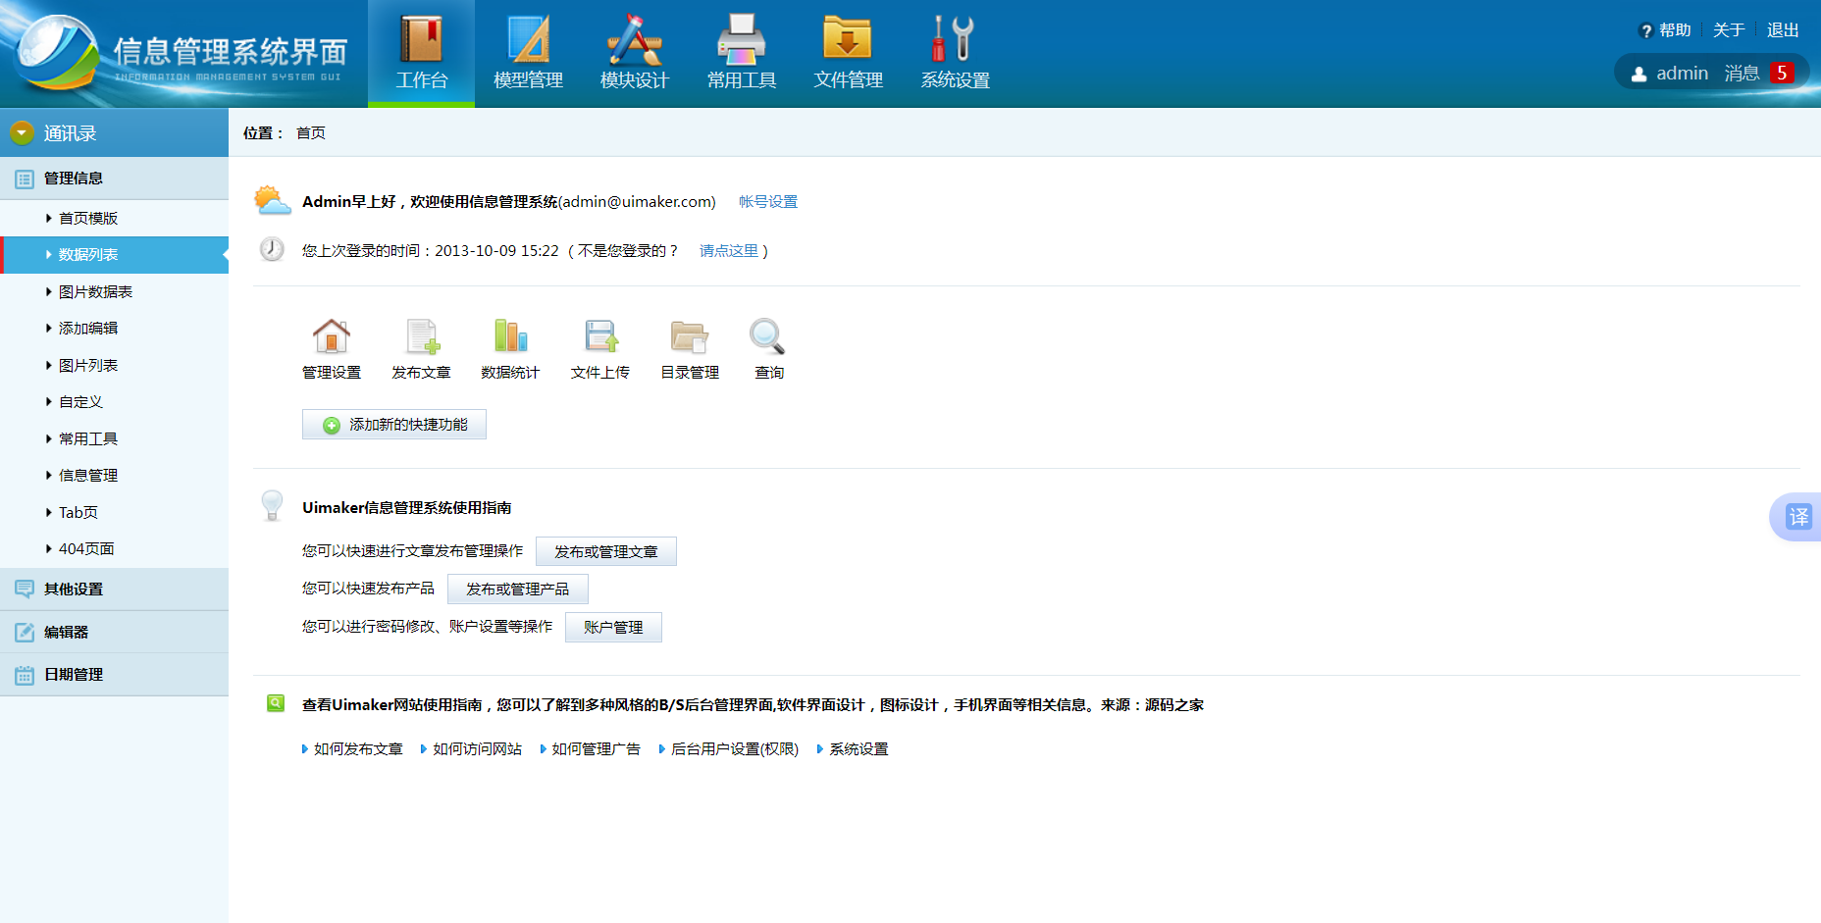Open 文件管理 in the top toolbar
1821x923 pixels.
coord(848,53)
